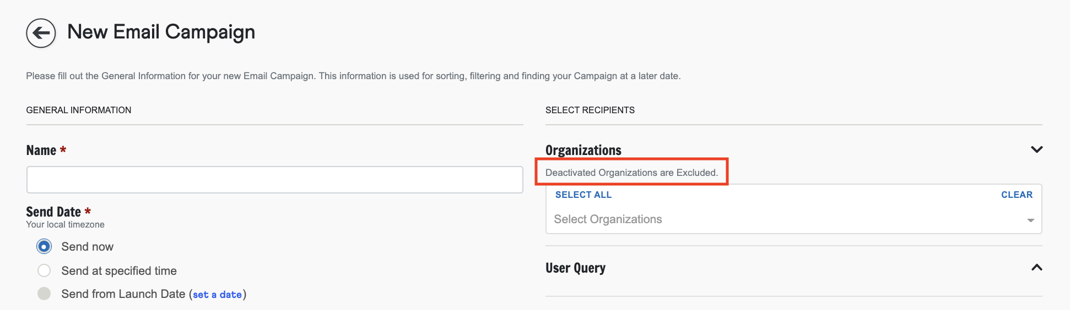Open the set a date link

tap(217, 295)
